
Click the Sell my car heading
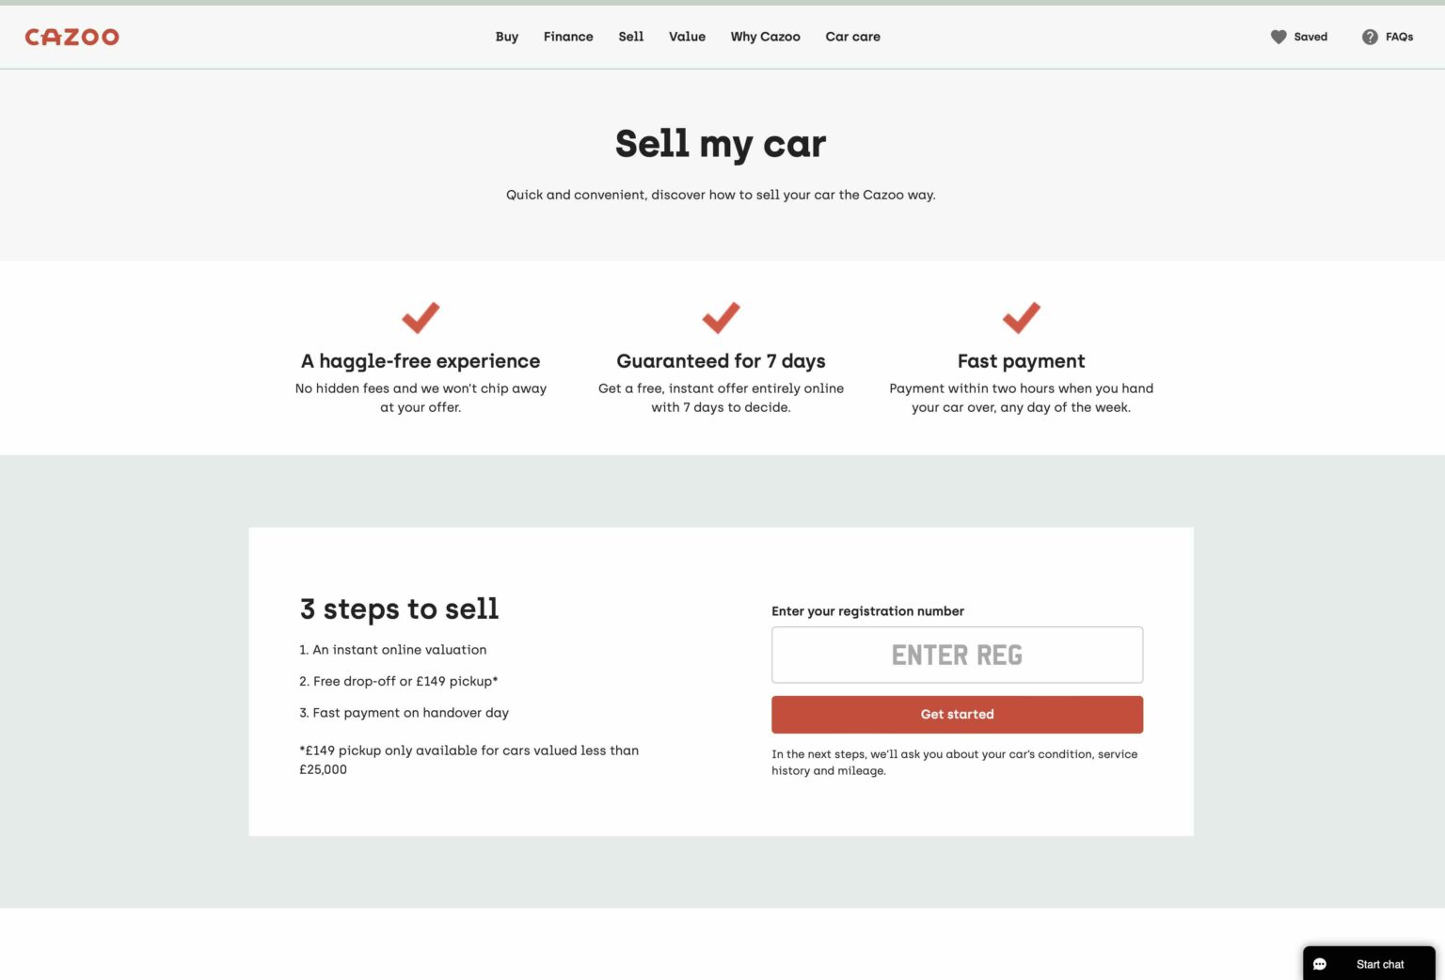tap(721, 143)
